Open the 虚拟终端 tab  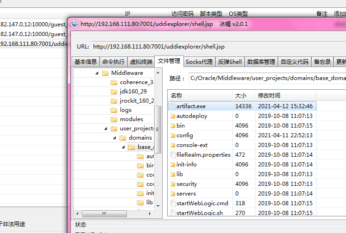tap(141, 61)
